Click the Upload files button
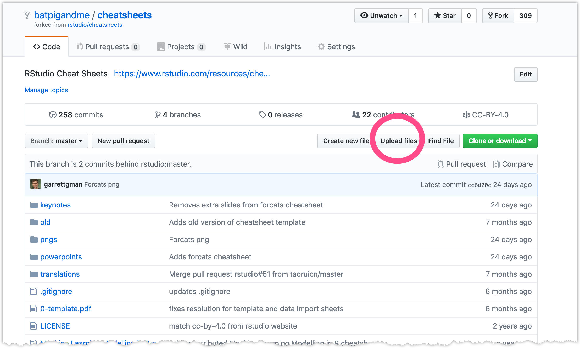 (398, 141)
